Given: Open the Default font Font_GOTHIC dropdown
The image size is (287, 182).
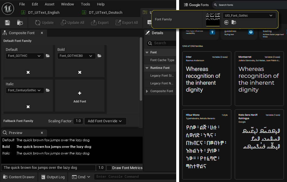Looking at the screenshot, I should click(x=25, y=56).
